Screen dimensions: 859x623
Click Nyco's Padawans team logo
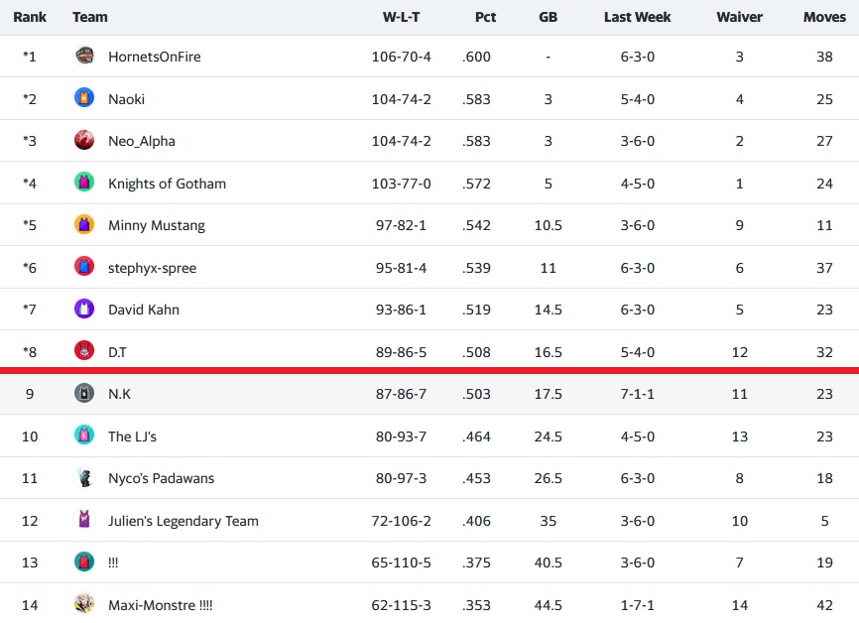tap(84, 478)
